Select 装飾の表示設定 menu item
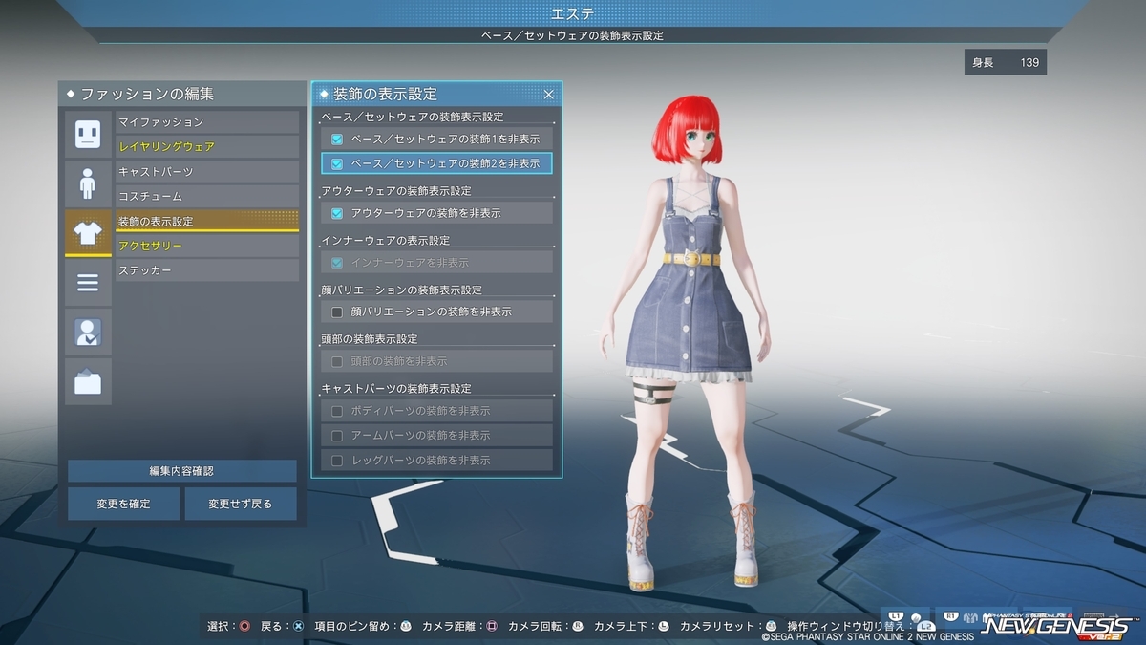This screenshot has height=645, width=1146. coord(207,221)
